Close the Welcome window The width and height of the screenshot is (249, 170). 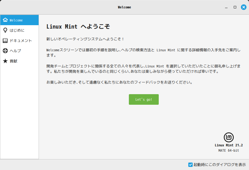(244, 7)
